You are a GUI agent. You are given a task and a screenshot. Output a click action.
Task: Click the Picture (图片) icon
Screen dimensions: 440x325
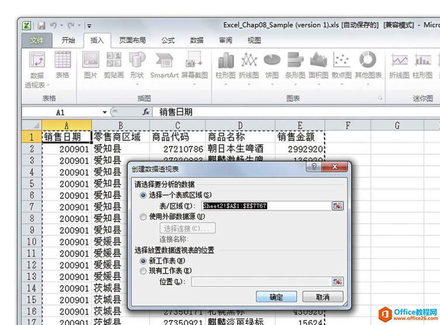(91, 60)
